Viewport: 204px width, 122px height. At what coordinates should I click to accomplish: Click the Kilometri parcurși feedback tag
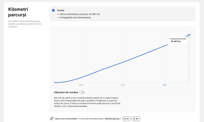point(112,119)
